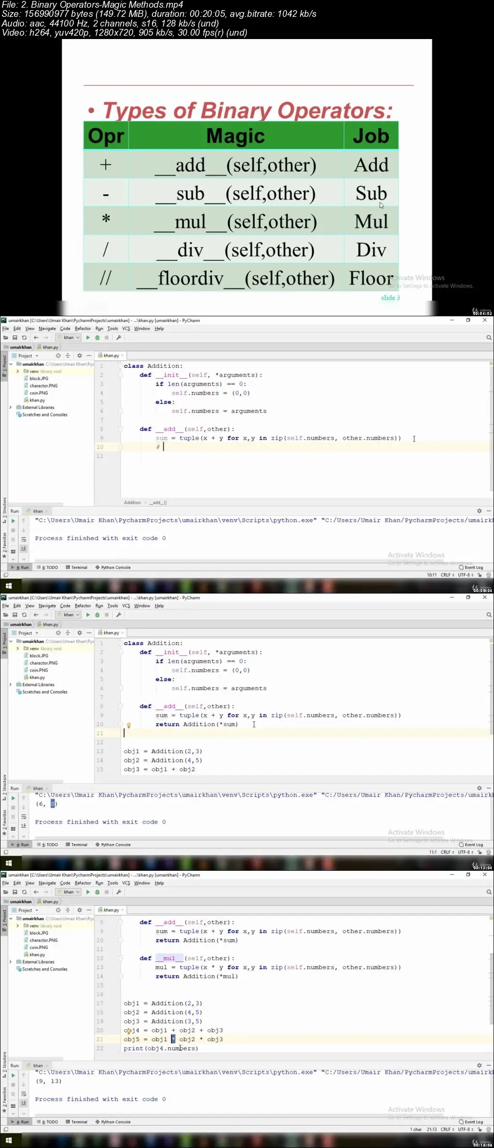494x1148 pixels.
Task: Click Save All icon in 00:08:04 frame toolbar
Action: coord(15,338)
